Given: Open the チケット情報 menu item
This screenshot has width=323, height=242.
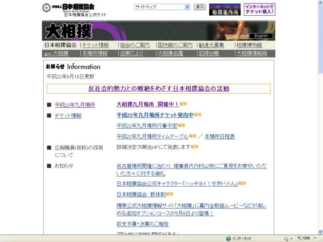Looking at the screenshot, I should [95, 45].
